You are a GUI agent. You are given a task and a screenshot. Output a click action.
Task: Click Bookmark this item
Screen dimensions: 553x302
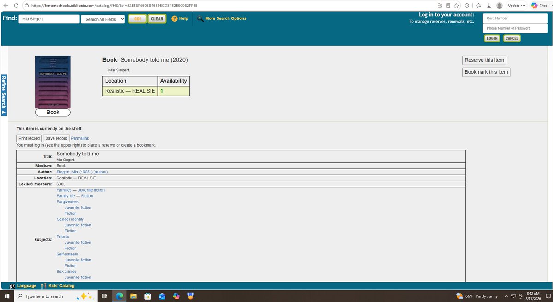coord(486,72)
